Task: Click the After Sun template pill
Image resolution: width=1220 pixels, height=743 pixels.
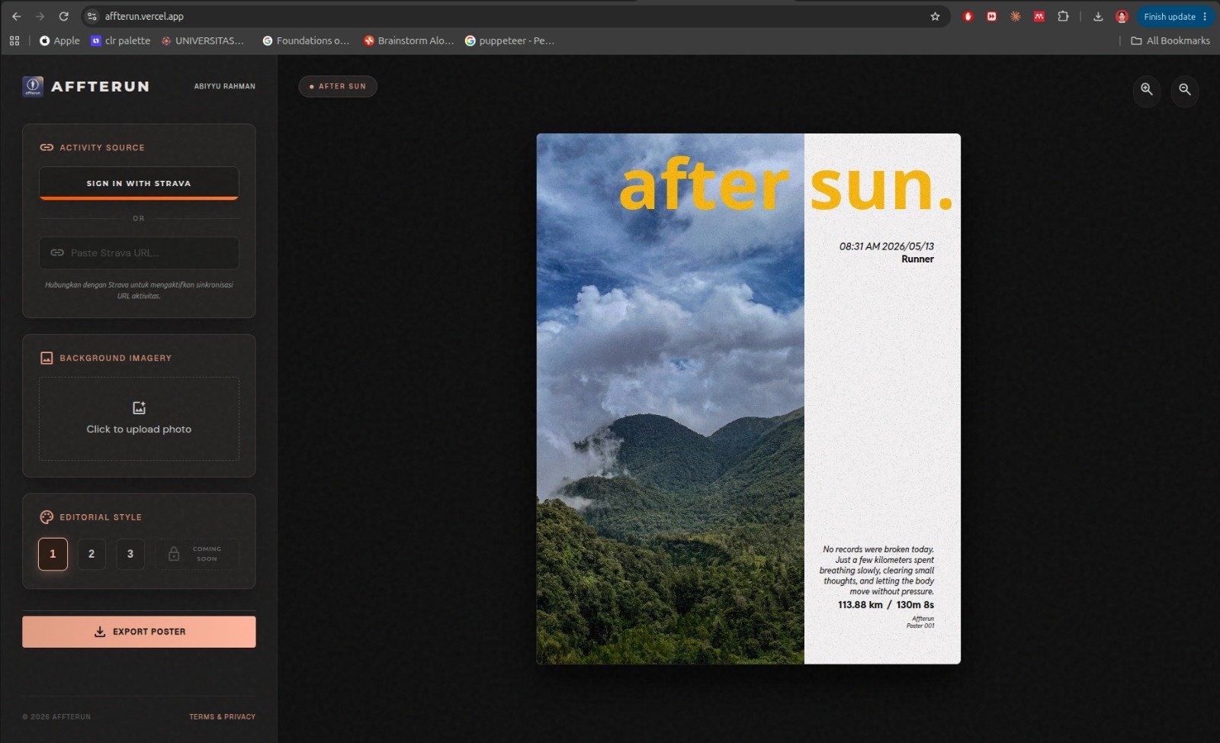Action: coord(338,86)
